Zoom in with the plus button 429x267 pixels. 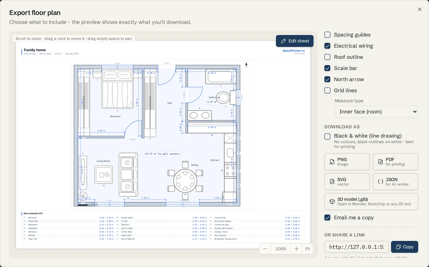(x=296, y=249)
